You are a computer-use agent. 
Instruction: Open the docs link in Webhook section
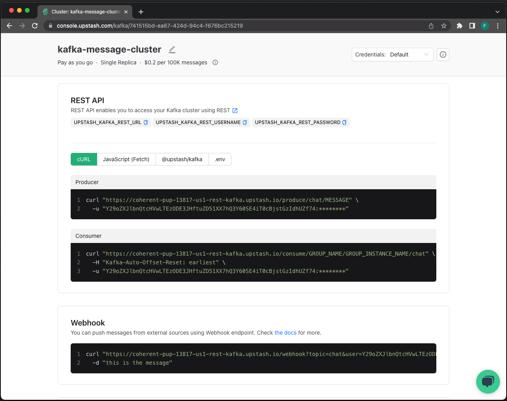point(285,333)
